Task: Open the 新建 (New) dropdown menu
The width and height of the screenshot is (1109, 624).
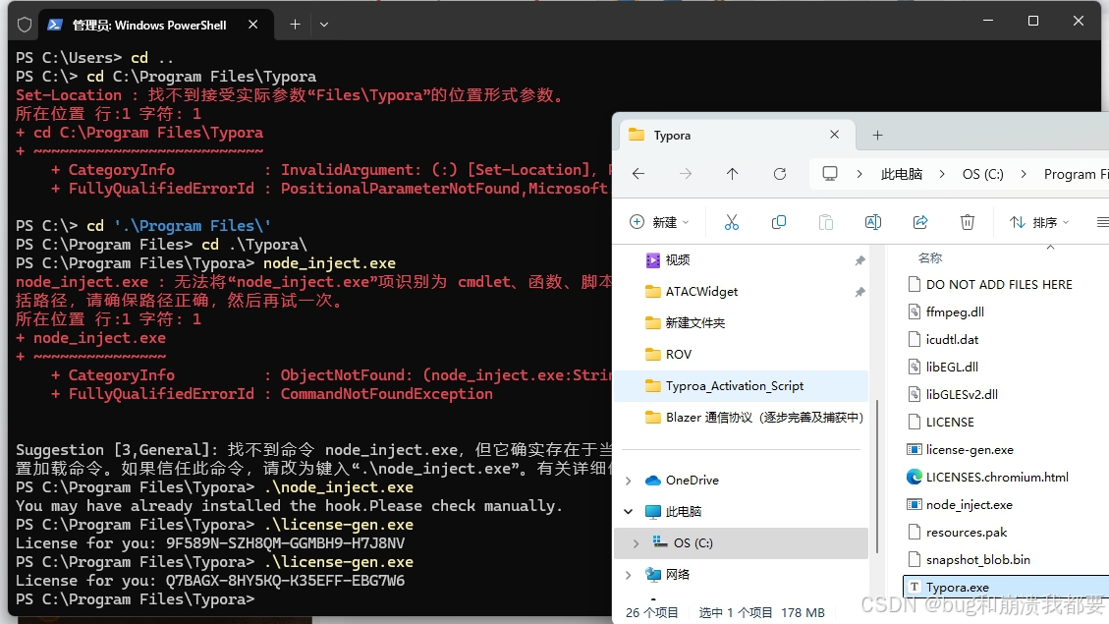Action: (x=658, y=222)
